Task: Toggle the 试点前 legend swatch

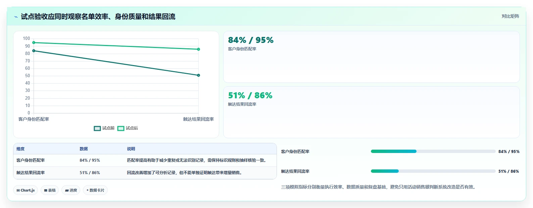Action: (97, 128)
